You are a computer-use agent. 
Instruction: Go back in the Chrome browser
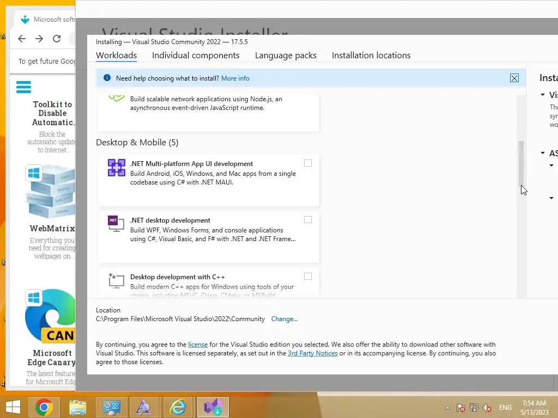tap(22, 39)
